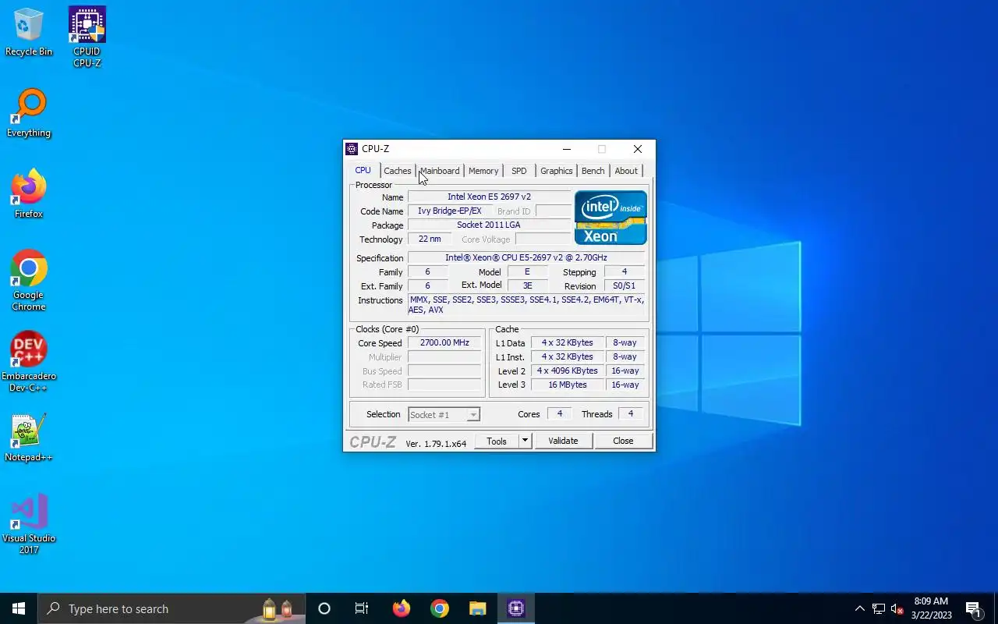Click the Name field Intel Xeon E5 2697 v2

coord(490,197)
